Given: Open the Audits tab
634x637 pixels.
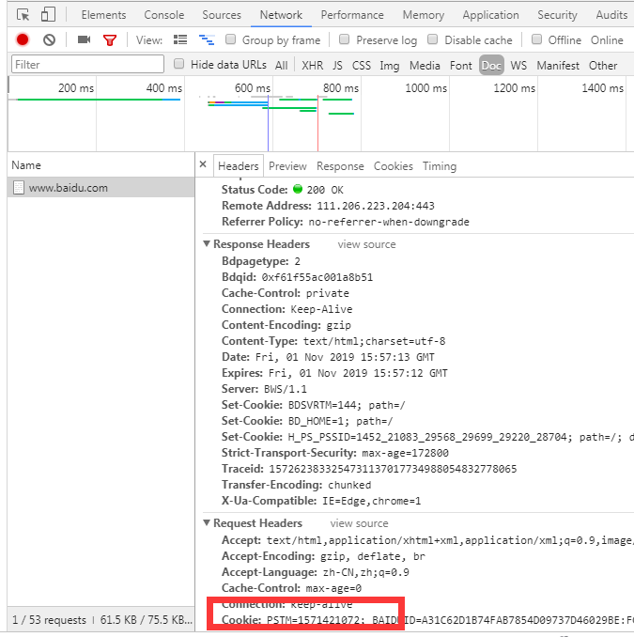Looking at the screenshot, I should pos(611,15).
